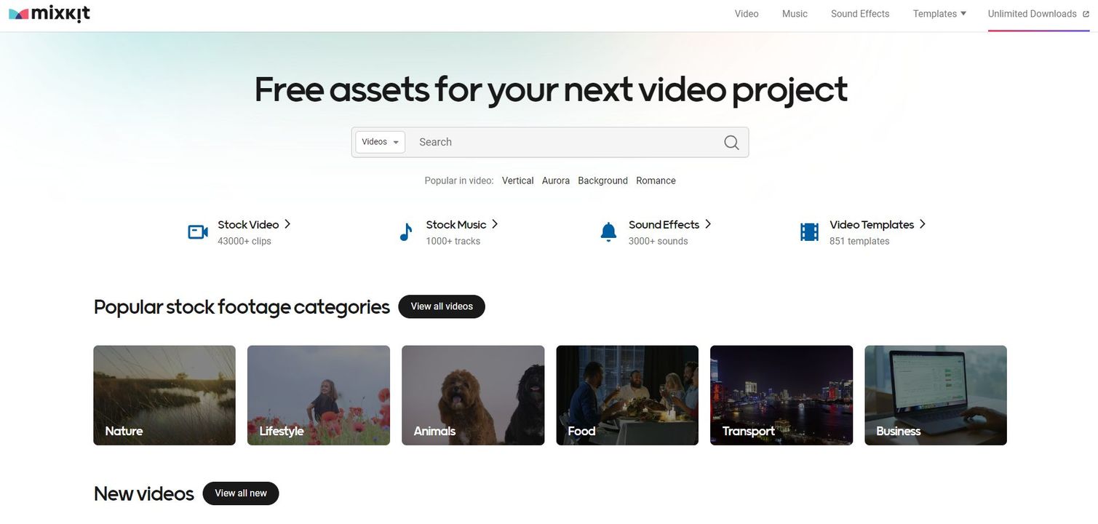Click chevron next to Sound Effects
Viewport: 1098px width, 524px height.
click(708, 224)
